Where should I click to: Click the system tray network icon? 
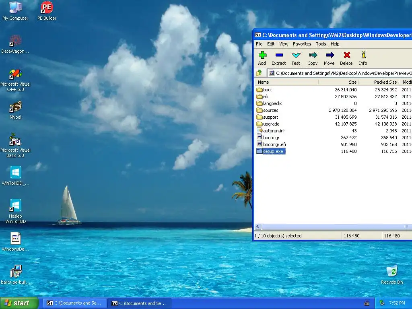tap(382, 303)
